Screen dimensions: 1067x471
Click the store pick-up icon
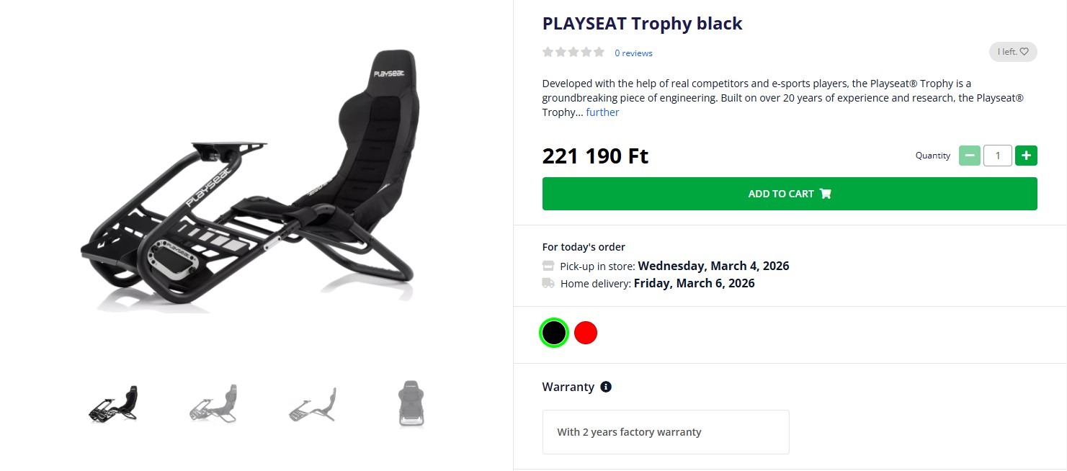pos(548,266)
